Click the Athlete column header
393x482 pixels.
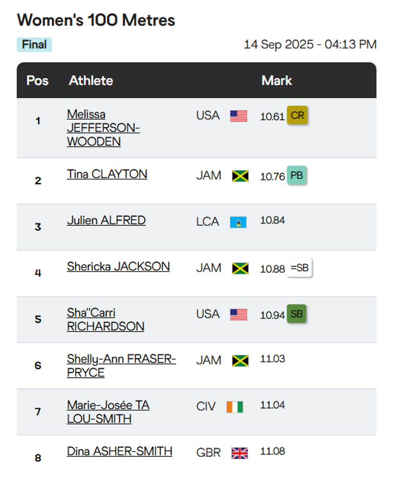91,80
